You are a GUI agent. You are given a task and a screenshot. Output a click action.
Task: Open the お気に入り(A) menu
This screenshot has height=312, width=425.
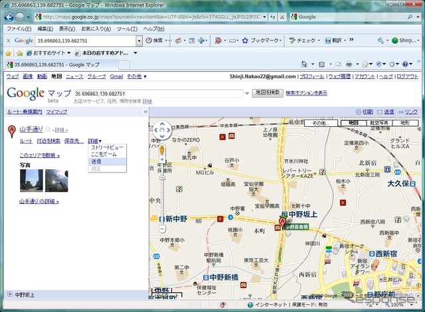point(96,29)
